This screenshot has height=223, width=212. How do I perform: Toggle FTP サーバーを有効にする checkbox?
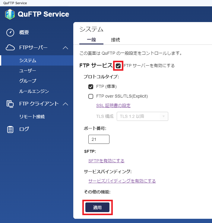coord(118,66)
